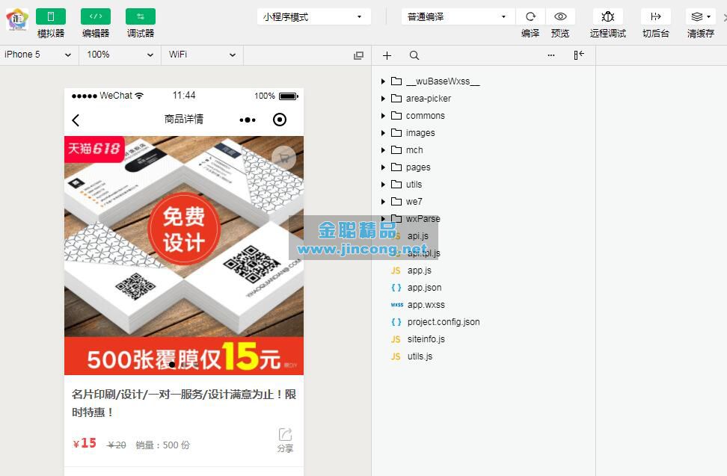Viewport: 727px width, 476px height.
Task: Toggle the 模拟器 simulator panel button
Action: point(51,16)
